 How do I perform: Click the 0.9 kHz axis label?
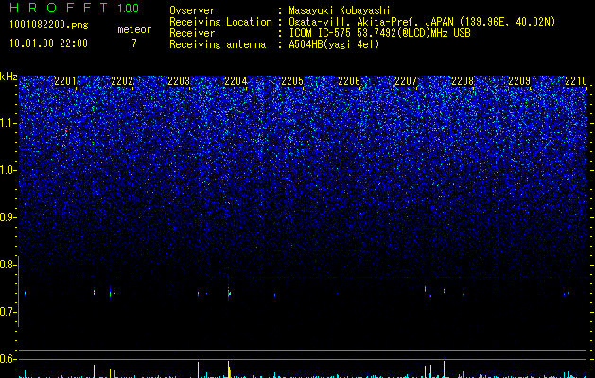pos(8,217)
